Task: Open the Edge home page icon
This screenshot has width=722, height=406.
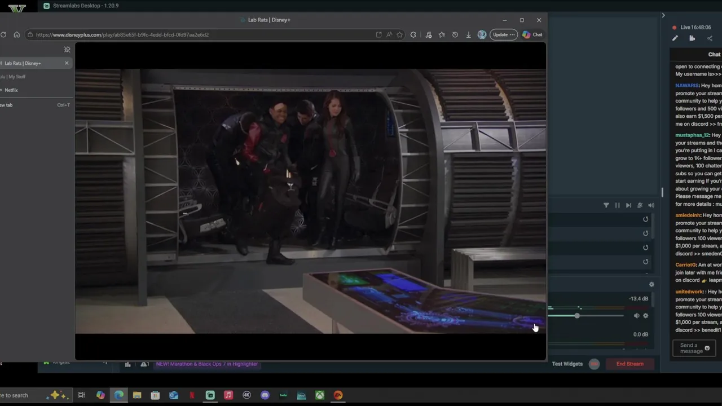Action: click(x=16, y=34)
